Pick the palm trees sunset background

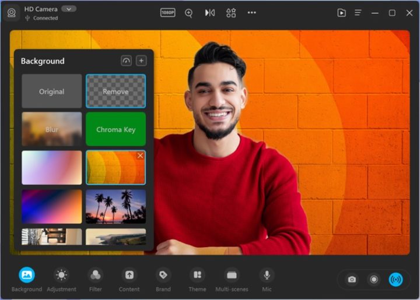click(116, 206)
